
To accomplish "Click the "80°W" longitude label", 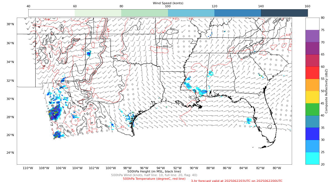I will pyautogui.click(x=277, y=168).
